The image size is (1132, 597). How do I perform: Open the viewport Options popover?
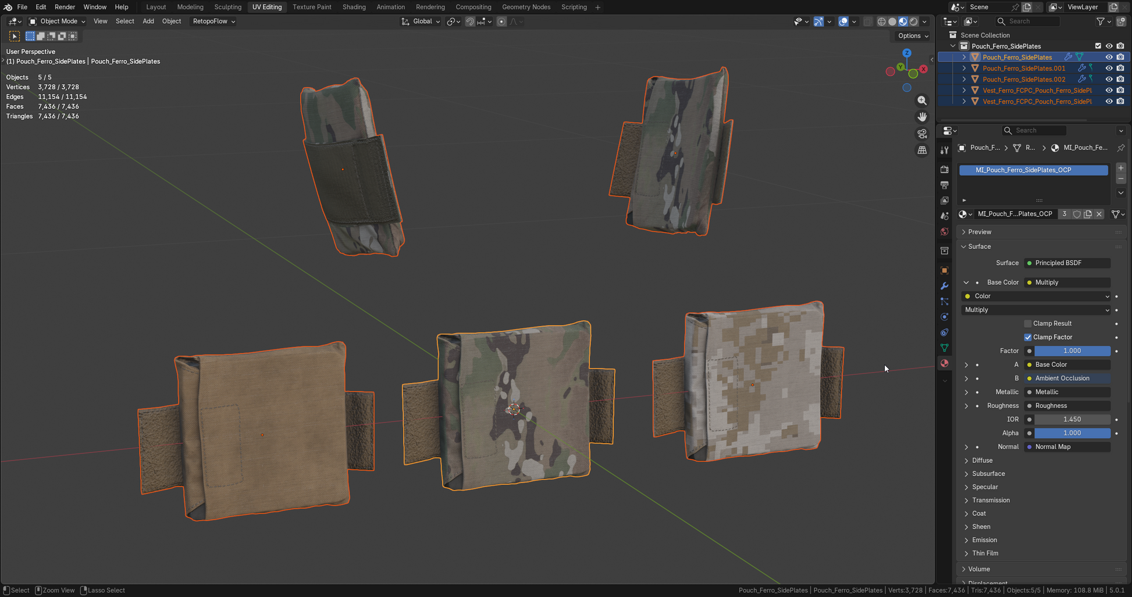pos(913,35)
